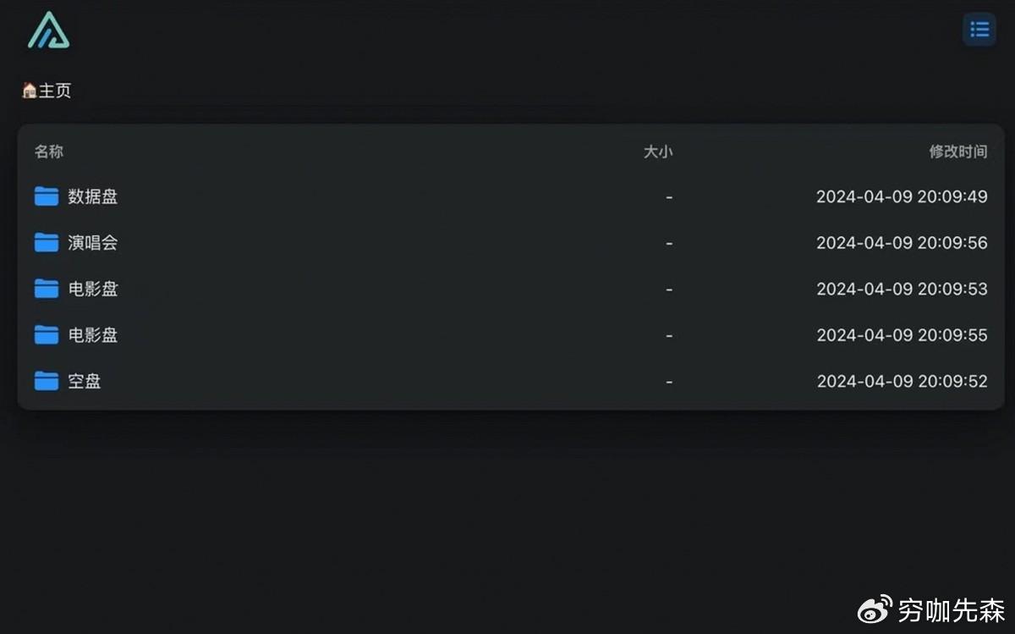The image size is (1015, 634).
Task: Click folder icon of 电影盘 modified at 20:09:55
Action: (47, 335)
